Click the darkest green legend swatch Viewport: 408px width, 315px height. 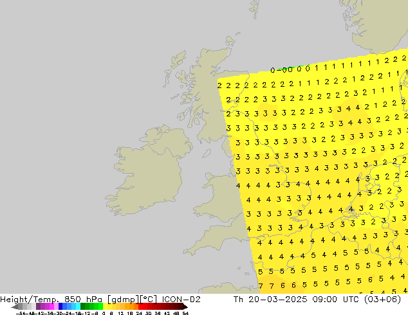[x=83, y=307]
